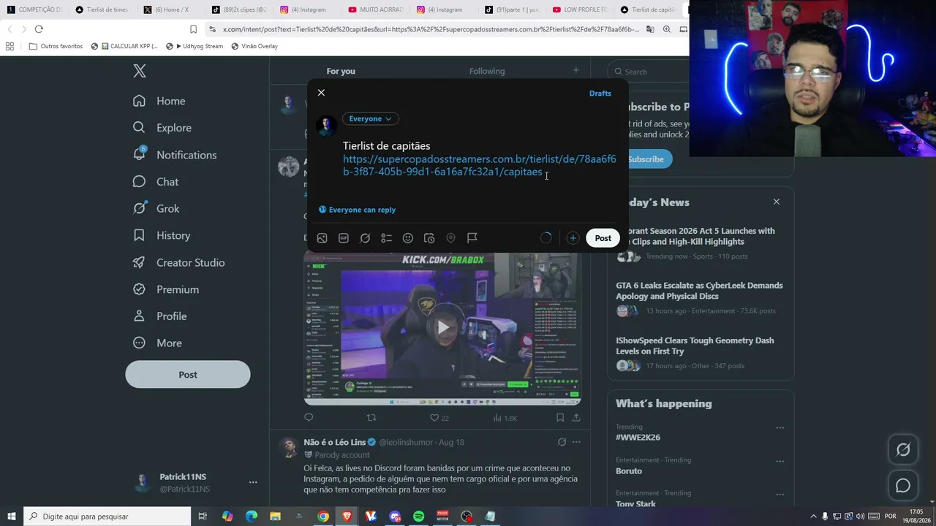936x526 pixels.
Task: Dismiss the Today's News panel
Action: click(x=777, y=202)
